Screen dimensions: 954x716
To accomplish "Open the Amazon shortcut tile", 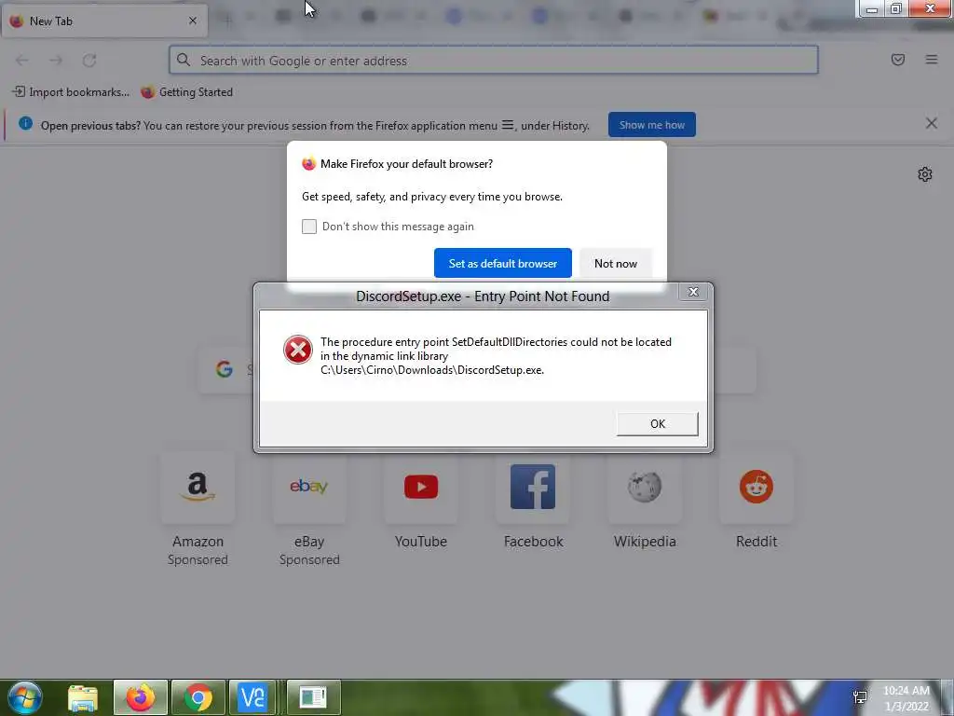I will (x=198, y=487).
